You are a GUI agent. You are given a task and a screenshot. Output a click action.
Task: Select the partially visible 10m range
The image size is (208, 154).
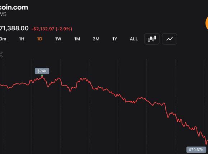click(x=3, y=39)
